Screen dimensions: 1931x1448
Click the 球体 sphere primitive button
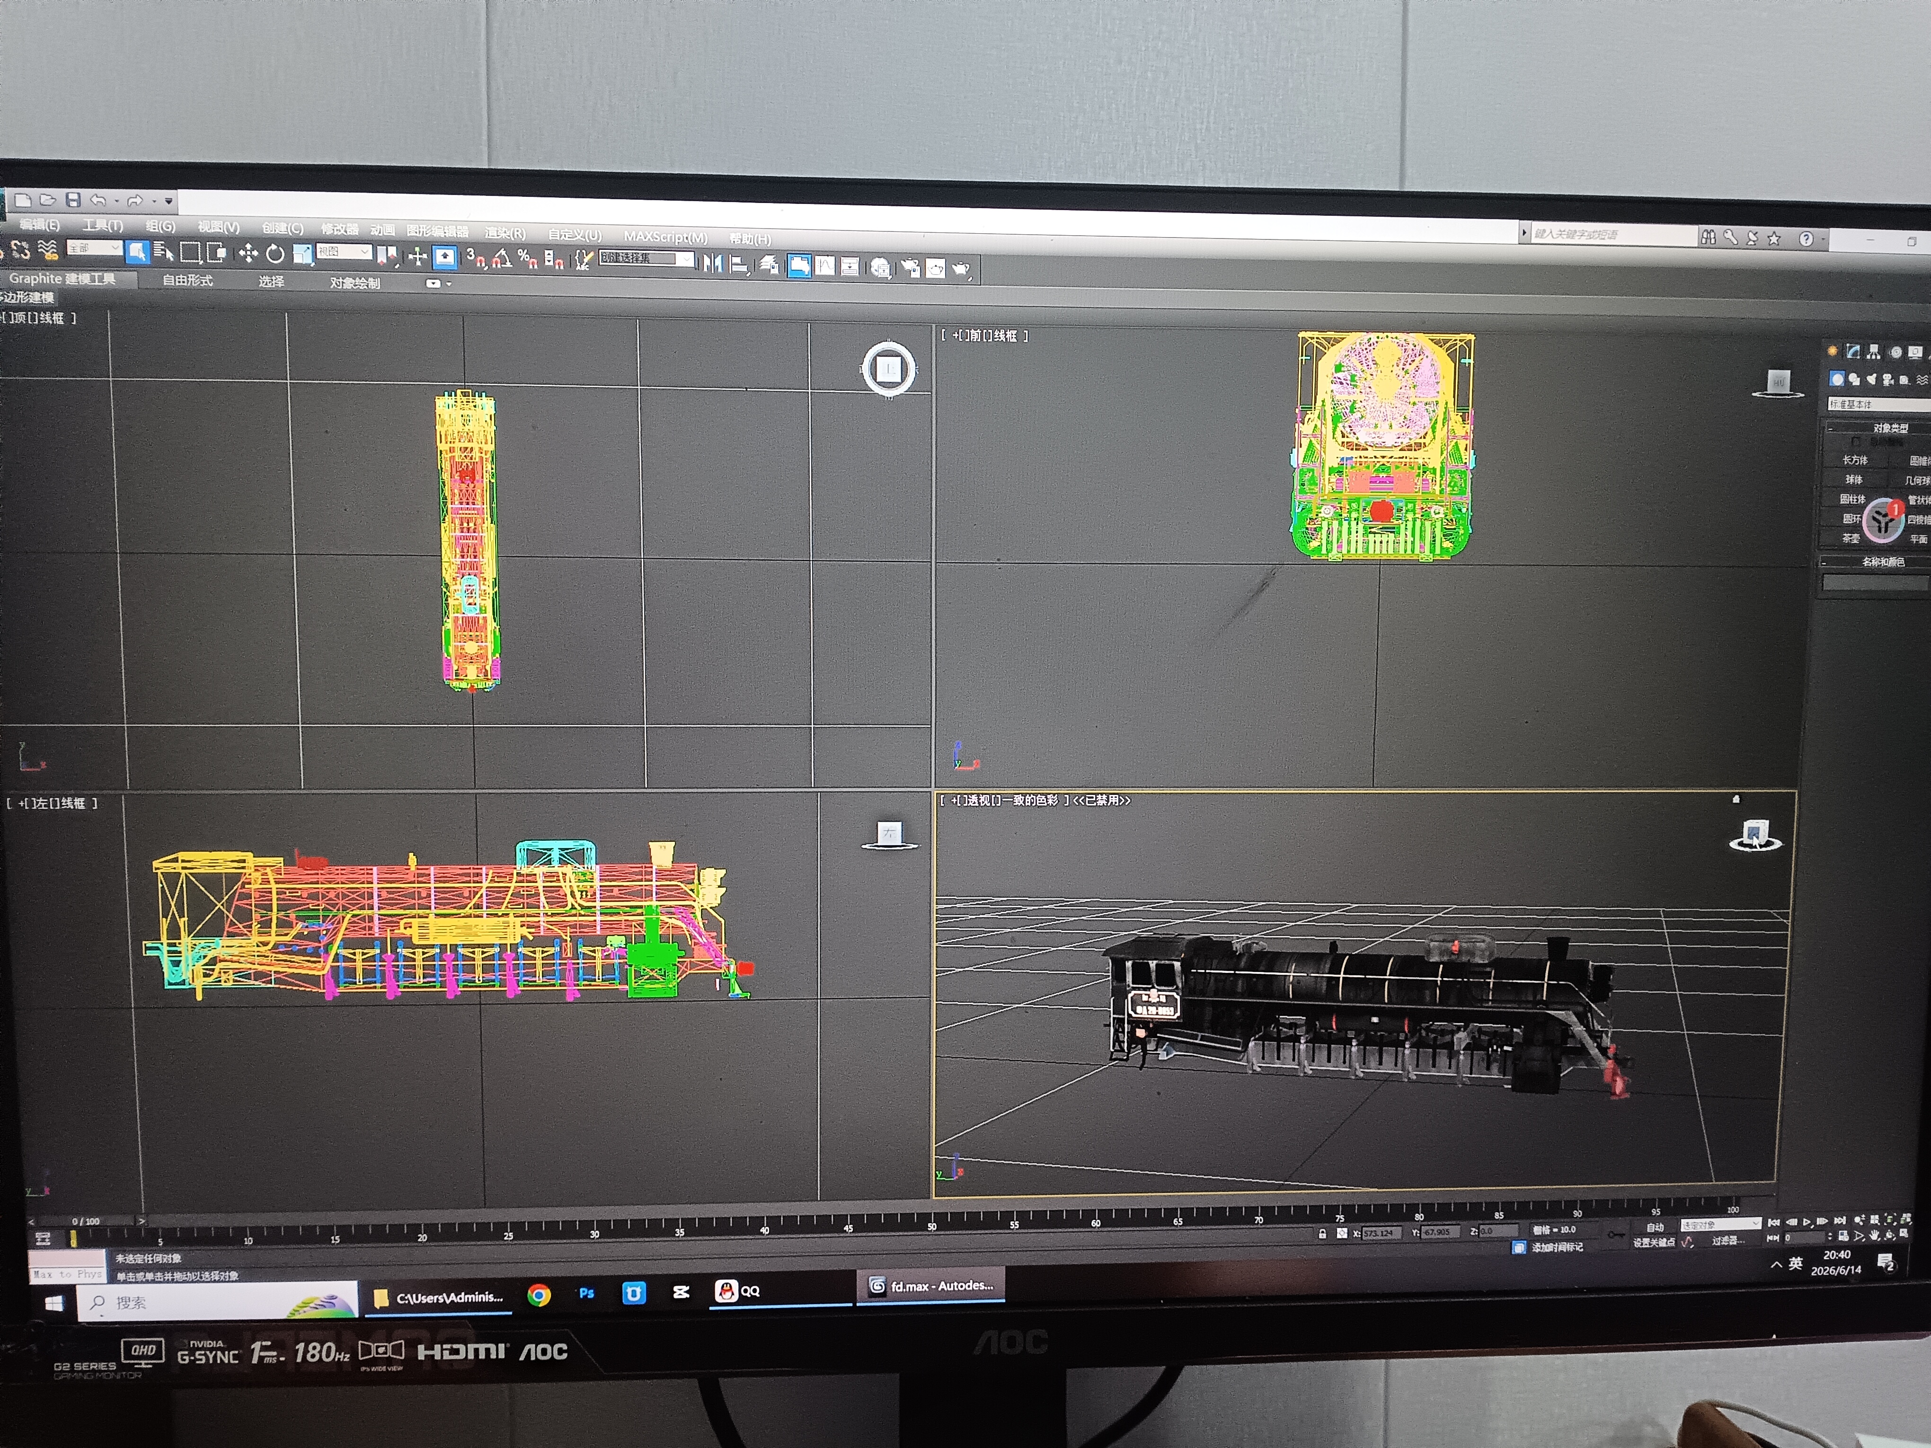[1854, 479]
